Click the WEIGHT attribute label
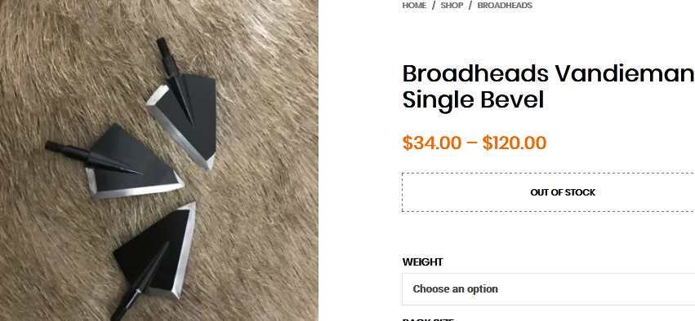 (x=422, y=262)
